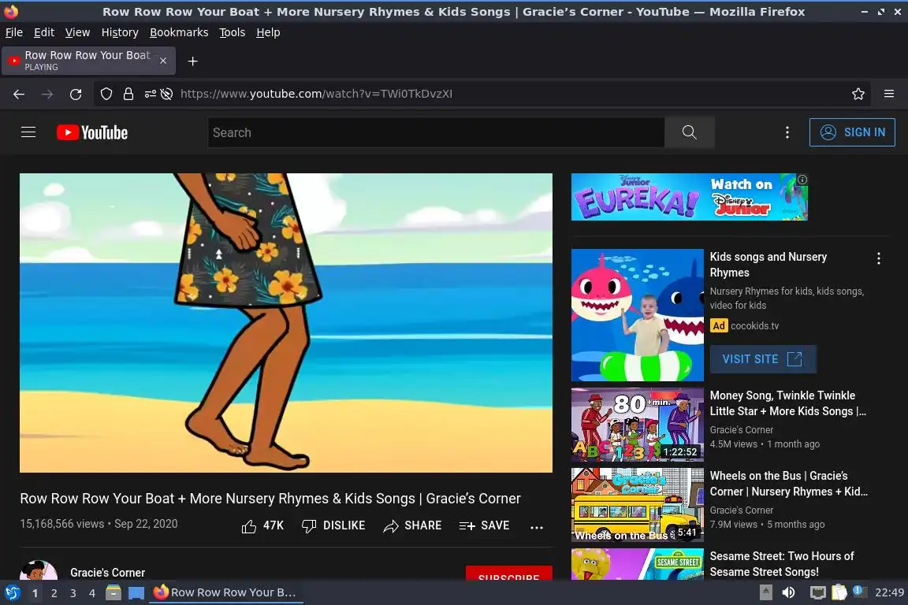The height and width of the screenshot is (605, 908).
Task: Click the show desktop taskbar icon
Action: tap(136, 593)
